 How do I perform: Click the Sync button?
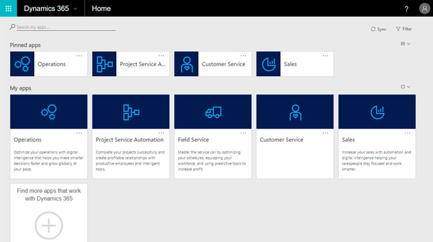(378, 29)
